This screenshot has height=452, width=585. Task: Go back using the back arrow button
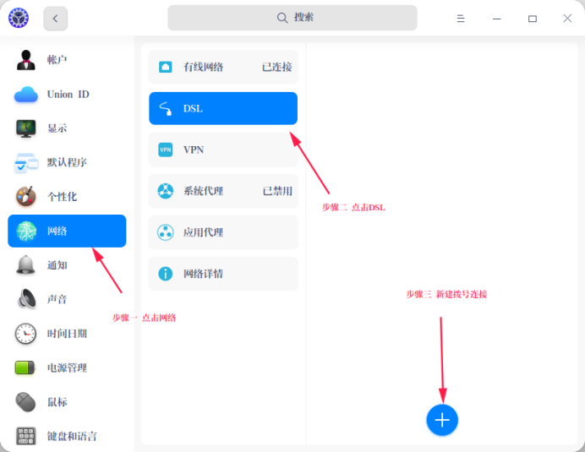55,19
